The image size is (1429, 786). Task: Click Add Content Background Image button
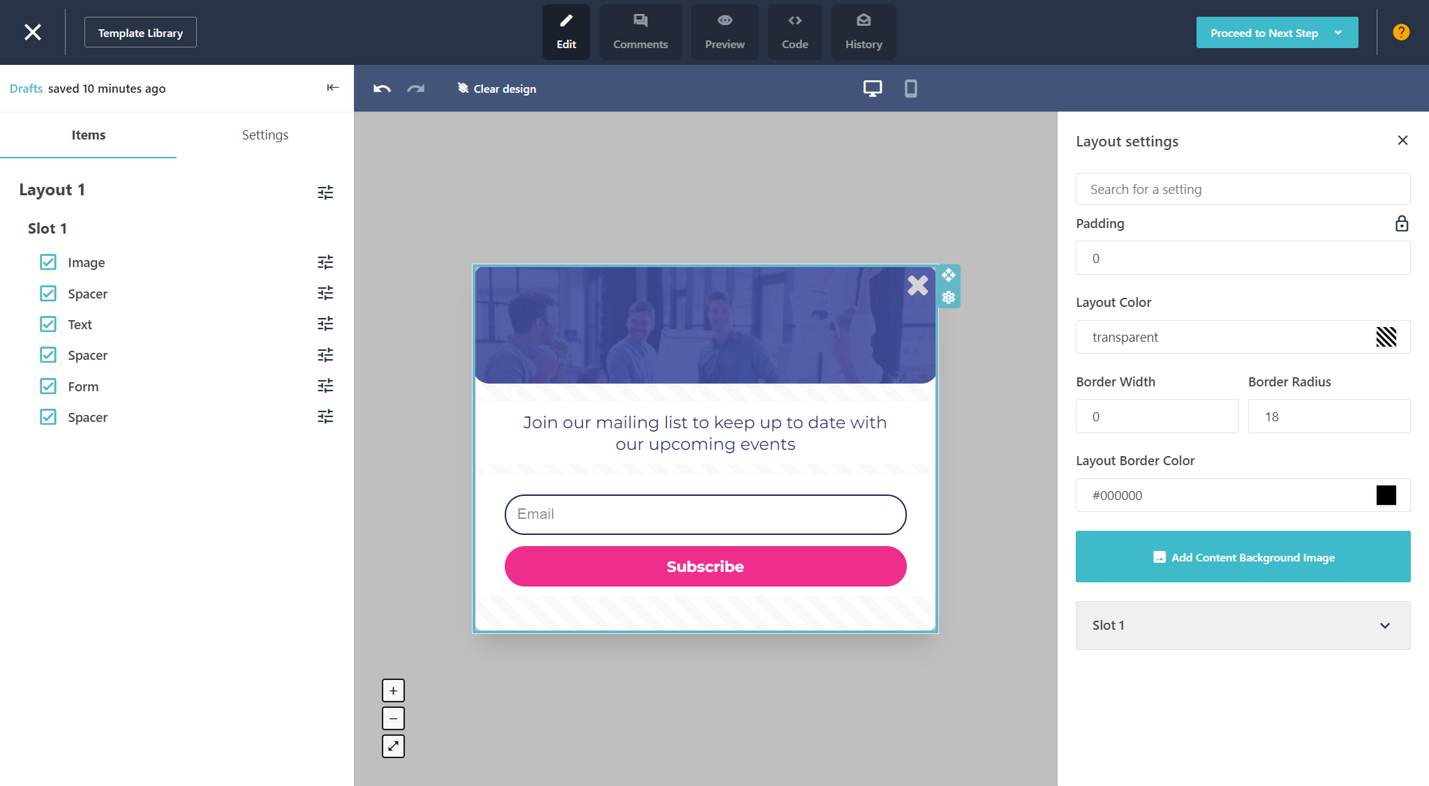click(1243, 557)
